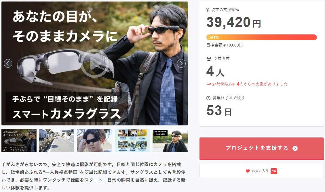325x192 pixels.
Task: Select last thumbnail of suited man outdoors
Action: (x=170, y=141)
